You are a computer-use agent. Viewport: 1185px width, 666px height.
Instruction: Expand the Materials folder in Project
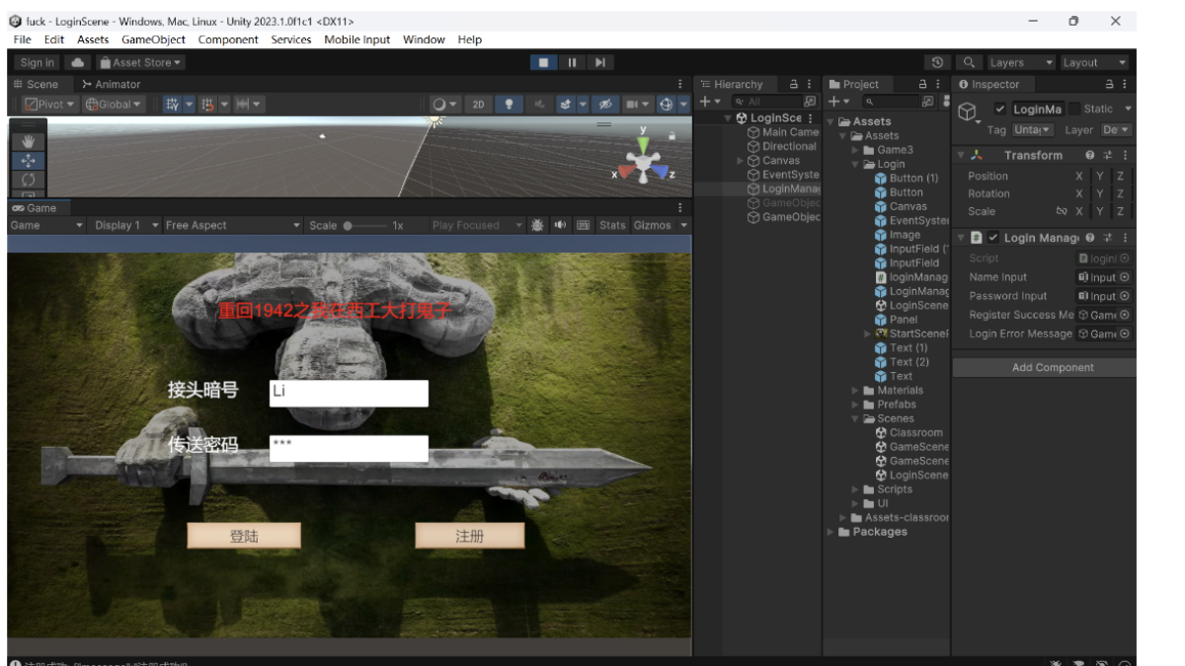pyautogui.click(x=855, y=391)
